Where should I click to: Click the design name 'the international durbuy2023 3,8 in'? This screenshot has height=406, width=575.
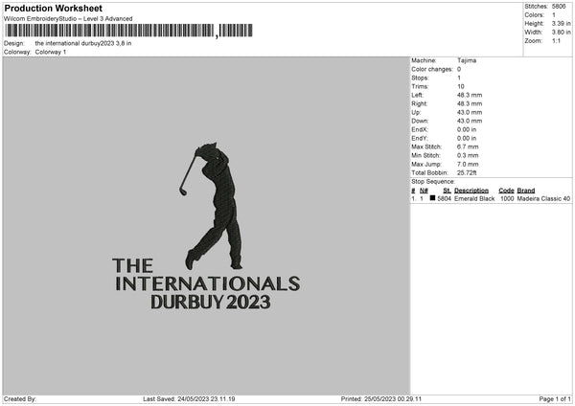(x=83, y=43)
